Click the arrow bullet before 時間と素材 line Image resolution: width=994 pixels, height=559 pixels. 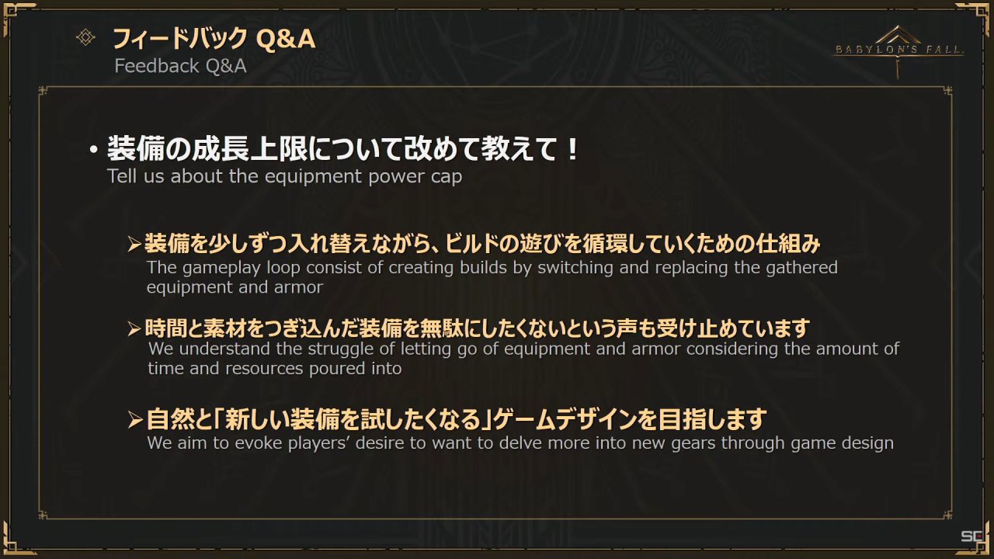[134, 328]
